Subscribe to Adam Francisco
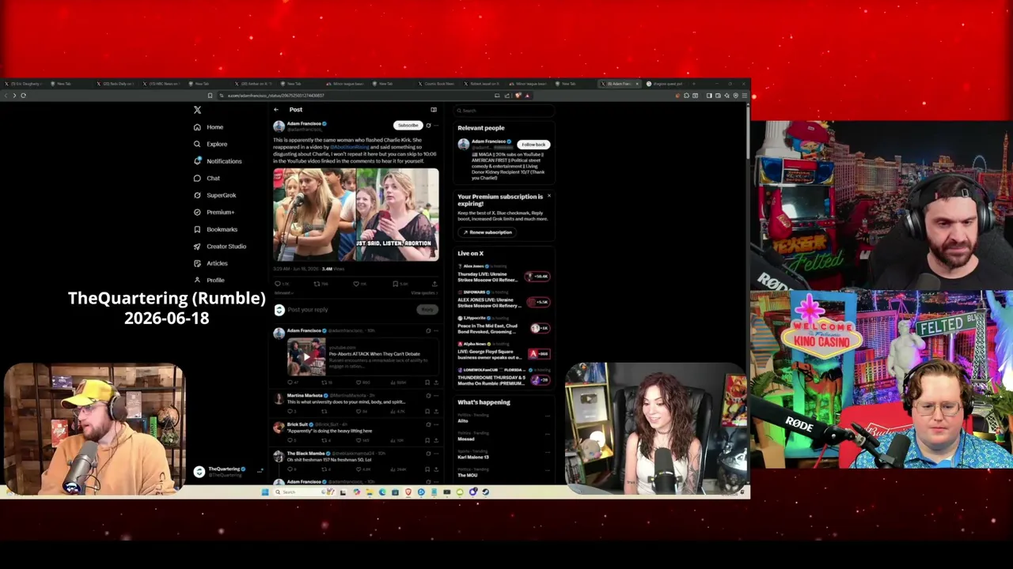 tap(408, 126)
